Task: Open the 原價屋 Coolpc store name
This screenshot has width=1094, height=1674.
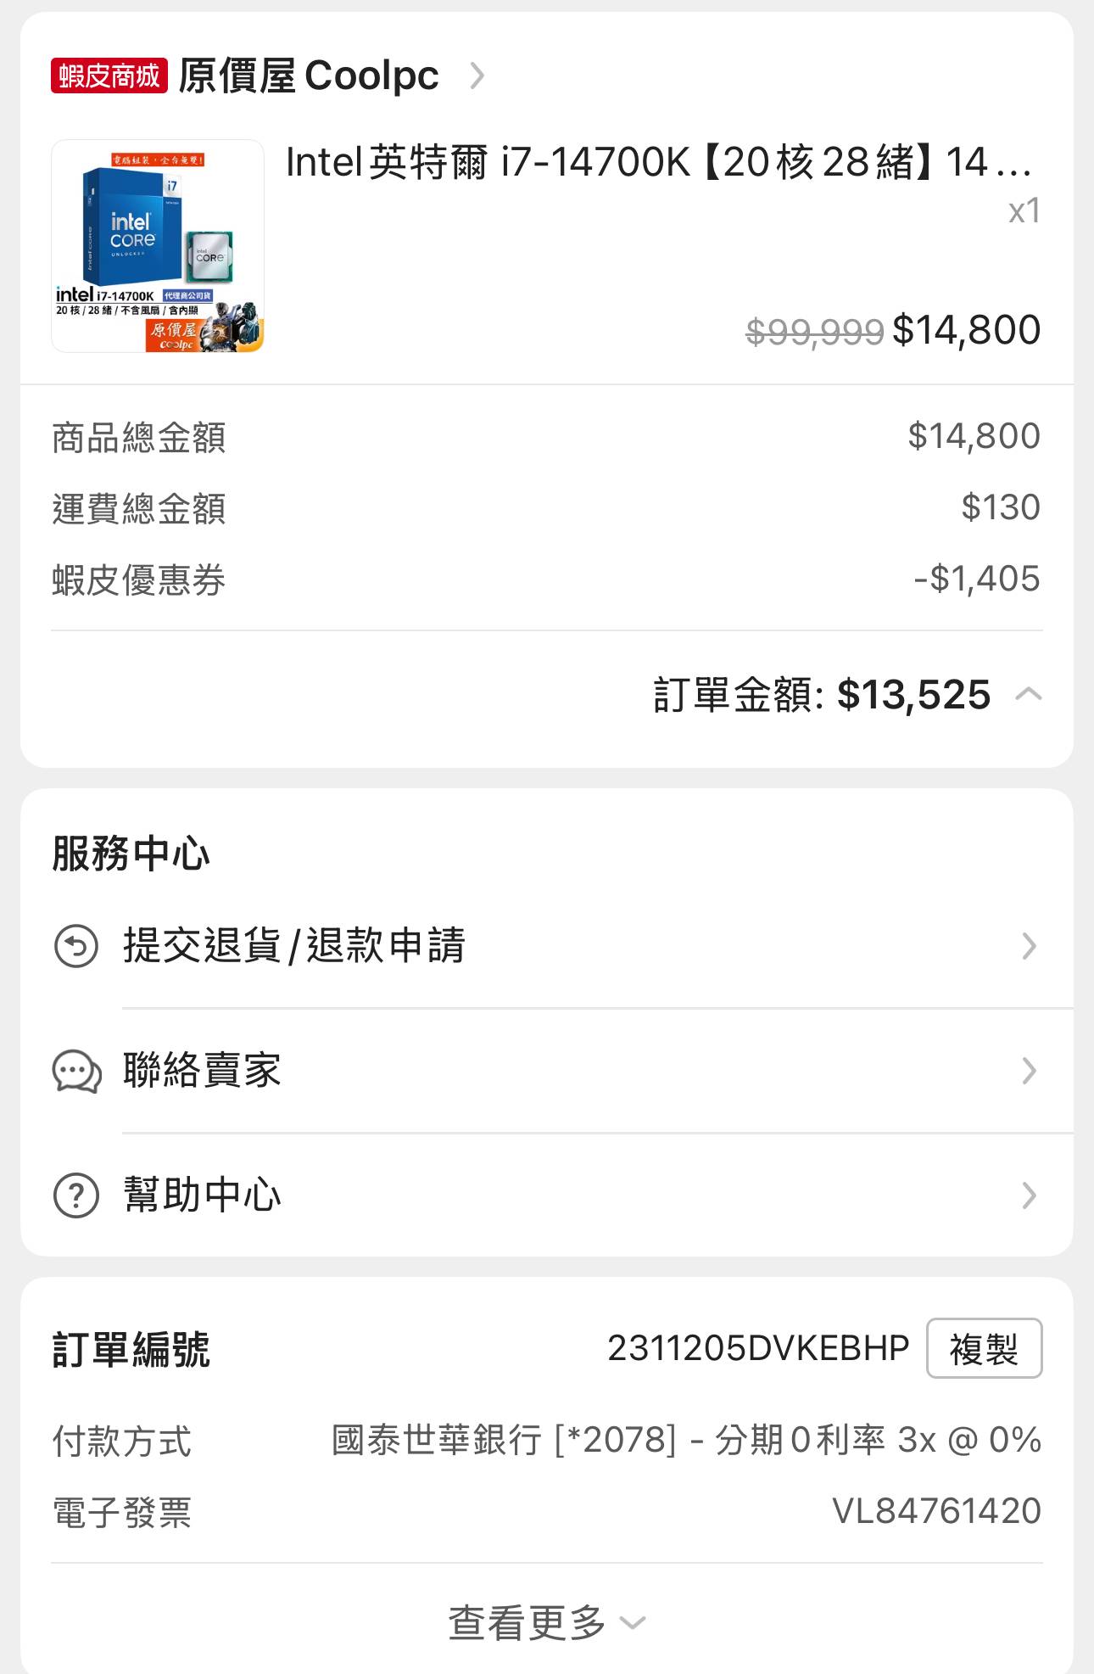Action: click(309, 76)
